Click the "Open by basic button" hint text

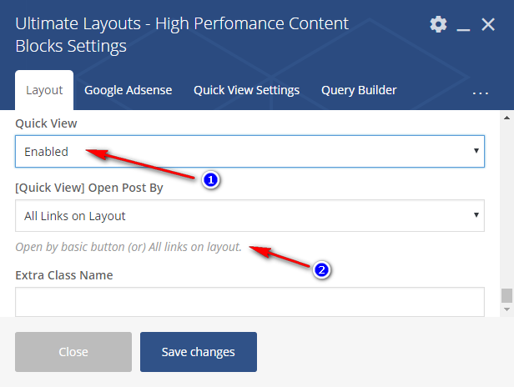(x=128, y=248)
